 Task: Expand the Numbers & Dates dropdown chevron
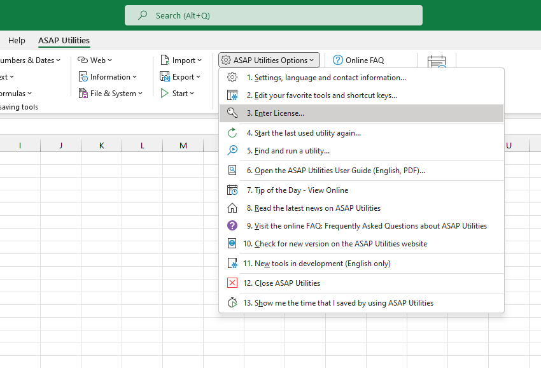pyautogui.click(x=59, y=60)
